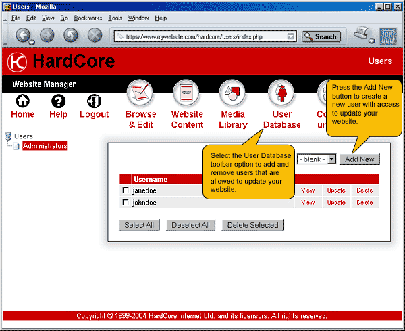Open the View menu

point(48,18)
